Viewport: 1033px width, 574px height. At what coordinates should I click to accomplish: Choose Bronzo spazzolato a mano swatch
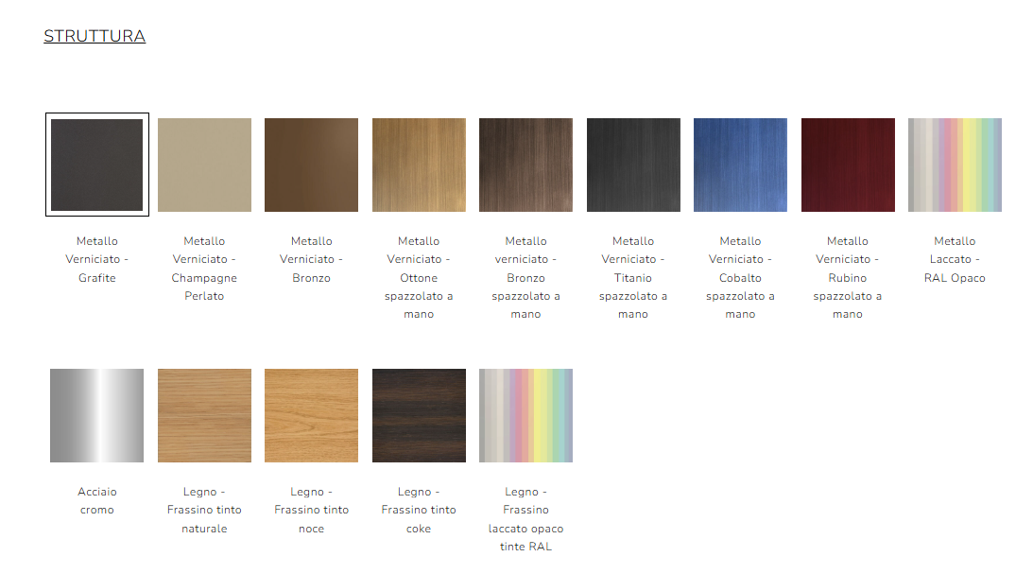tap(525, 165)
